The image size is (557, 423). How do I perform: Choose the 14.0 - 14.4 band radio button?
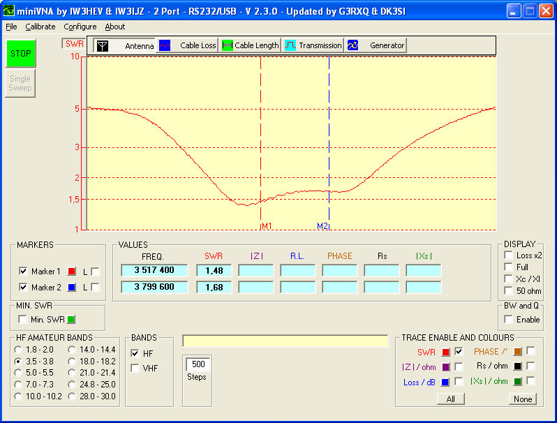click(x=71, y=349)
